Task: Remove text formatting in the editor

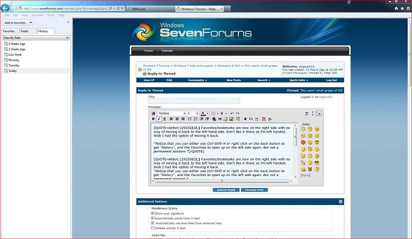Action: (x=153, y=113)
